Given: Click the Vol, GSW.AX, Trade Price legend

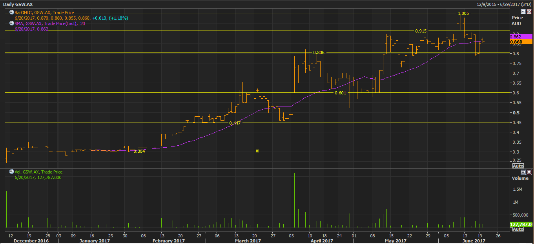Looking at the screenshot, I should point(38,172).
